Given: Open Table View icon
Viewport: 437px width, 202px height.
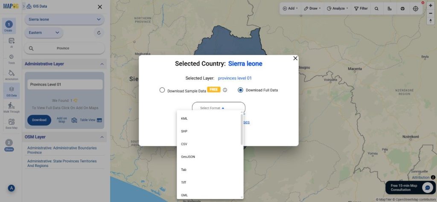Looking at the screenshot, I should 99,120.
